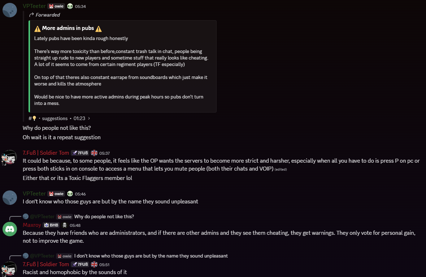Screen dimensions: 426x277
Task: Click the VPTeeter username at 05:46
Action: 34,194
